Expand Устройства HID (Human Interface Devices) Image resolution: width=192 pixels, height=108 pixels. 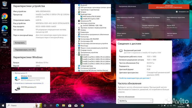[x=77, y=70]
